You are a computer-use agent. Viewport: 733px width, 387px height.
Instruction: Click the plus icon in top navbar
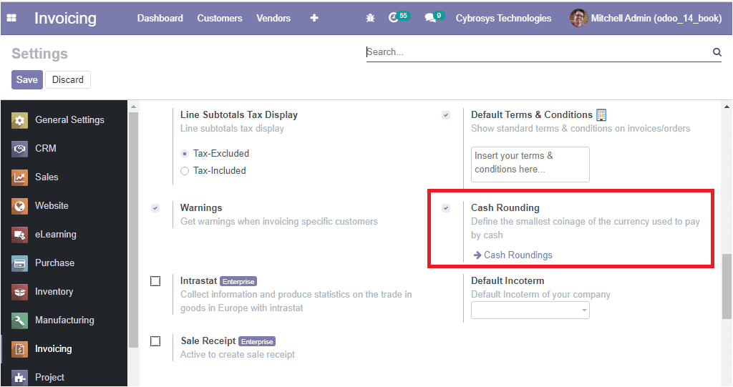point(314,18)
